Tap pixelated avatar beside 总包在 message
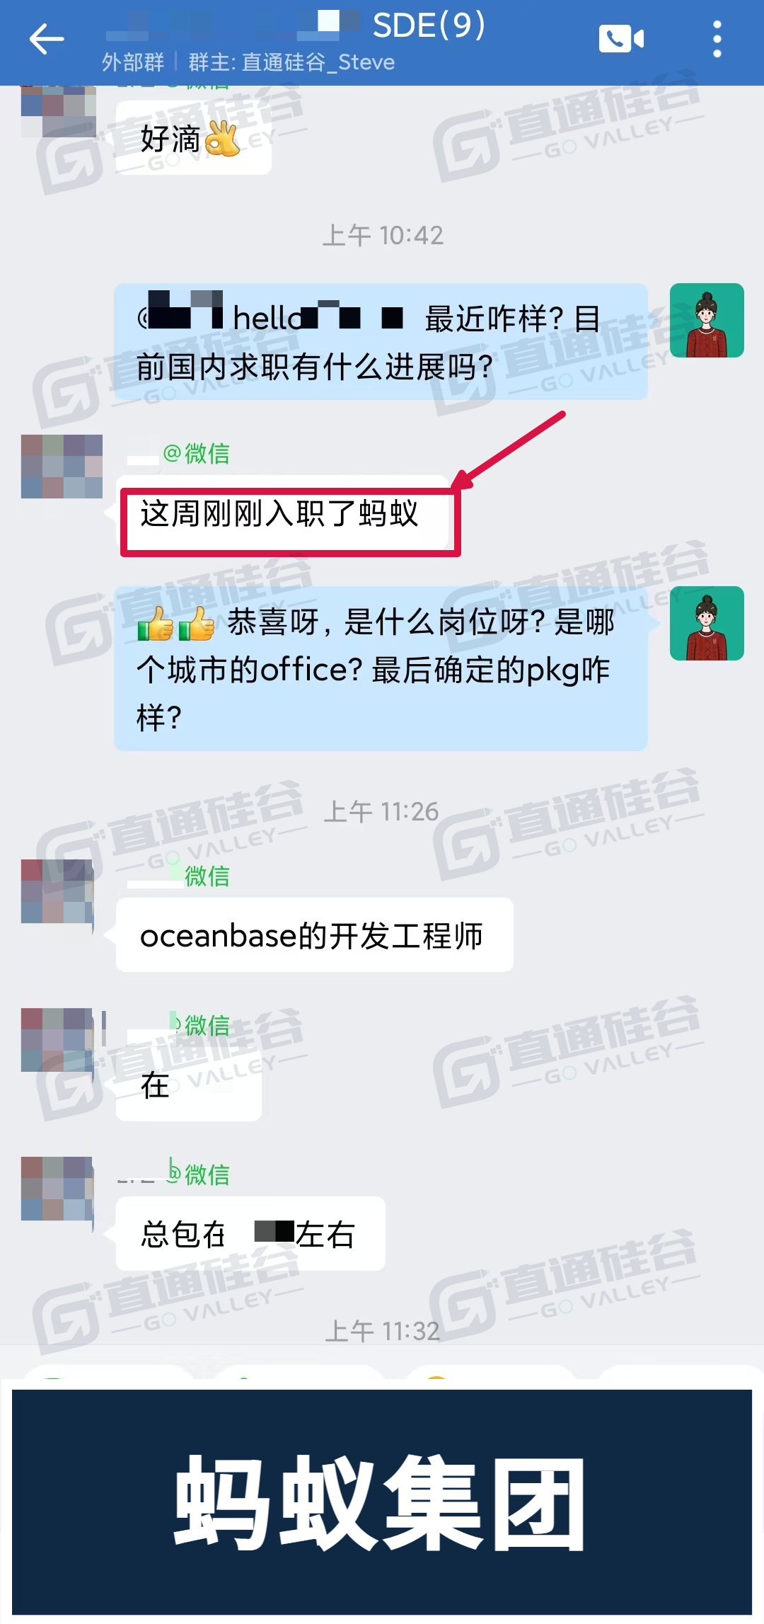Image resolution: width=764 pixels, height=1624 pixels. tap(57, 1189)
